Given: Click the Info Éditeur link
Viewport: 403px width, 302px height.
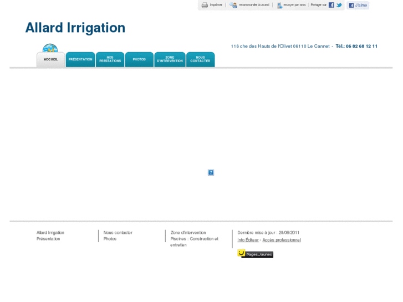Looking at the screenshot, I should point(248,240).
